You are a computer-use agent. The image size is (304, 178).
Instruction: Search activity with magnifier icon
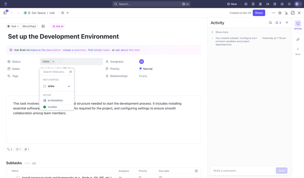click(270, 23)
